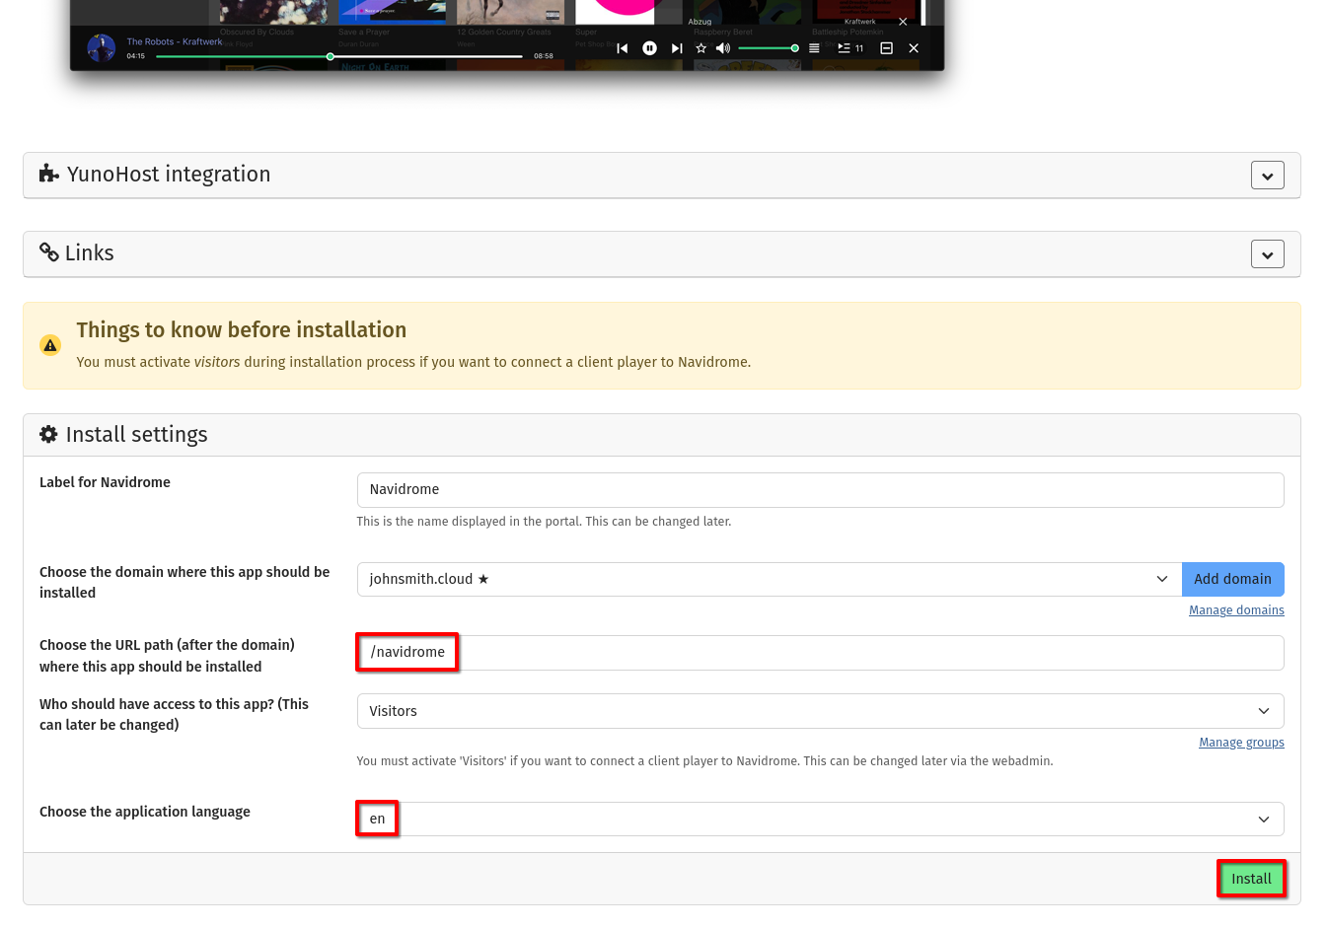Click the track title The Robots - Kraftwerk

click(175, 41)
